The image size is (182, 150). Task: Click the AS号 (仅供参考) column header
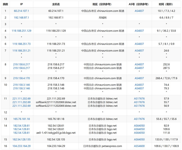tap(139, 4)
